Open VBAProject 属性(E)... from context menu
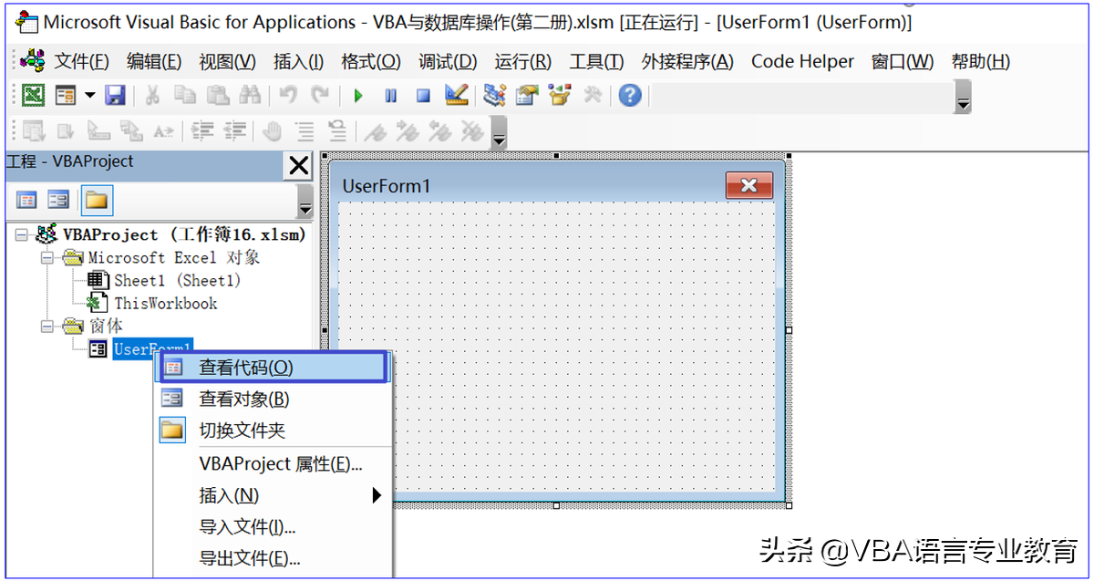Screen dimensions: 1094x581 tap(273, 464)
